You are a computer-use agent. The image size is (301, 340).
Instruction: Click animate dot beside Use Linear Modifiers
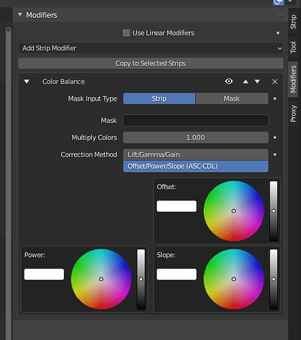[x=278, y=33]
